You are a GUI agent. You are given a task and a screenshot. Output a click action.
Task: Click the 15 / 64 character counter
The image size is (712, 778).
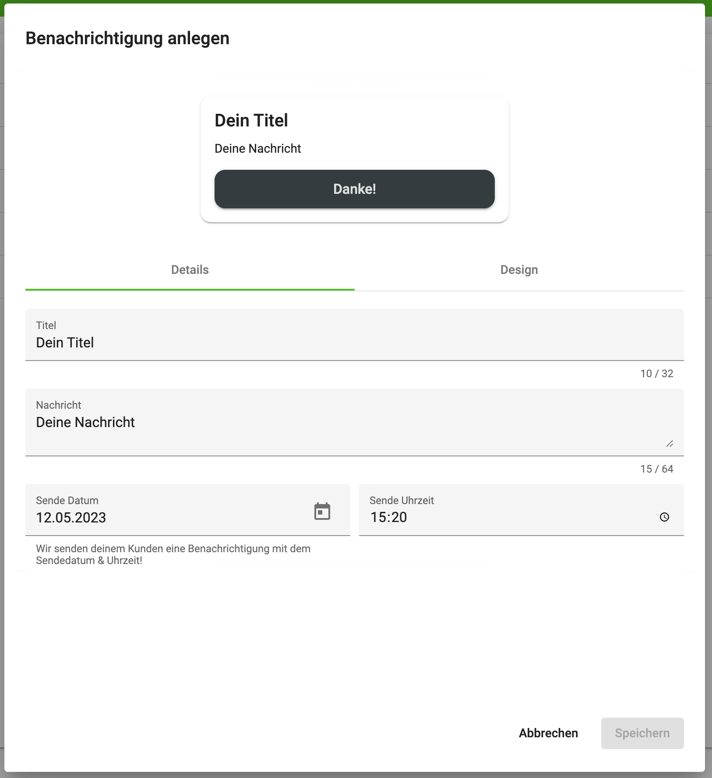(656, 469)
